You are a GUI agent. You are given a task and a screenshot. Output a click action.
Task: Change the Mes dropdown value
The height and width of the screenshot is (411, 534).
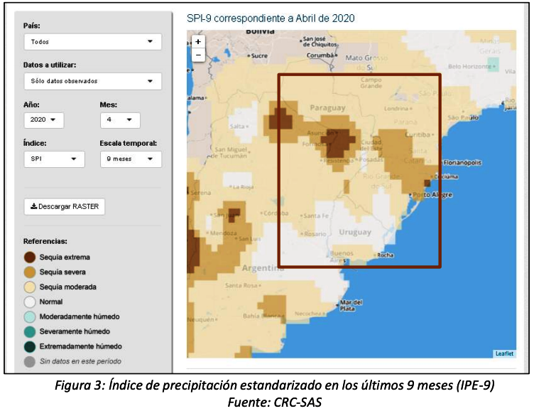(x=119, y=120)
